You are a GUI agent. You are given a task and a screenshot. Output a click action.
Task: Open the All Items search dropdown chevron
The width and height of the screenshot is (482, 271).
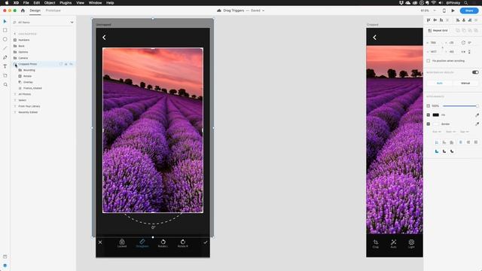(72, 23)
